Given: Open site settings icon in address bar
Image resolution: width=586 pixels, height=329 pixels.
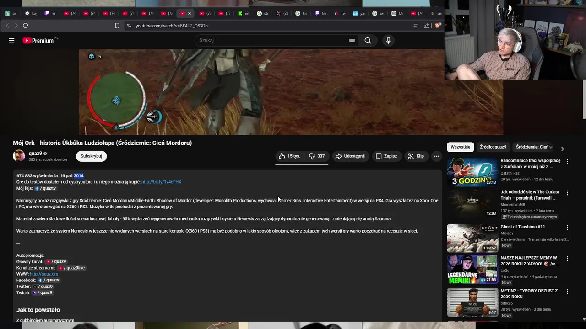Looking at the screenshot, I should (x=129, y=26).
